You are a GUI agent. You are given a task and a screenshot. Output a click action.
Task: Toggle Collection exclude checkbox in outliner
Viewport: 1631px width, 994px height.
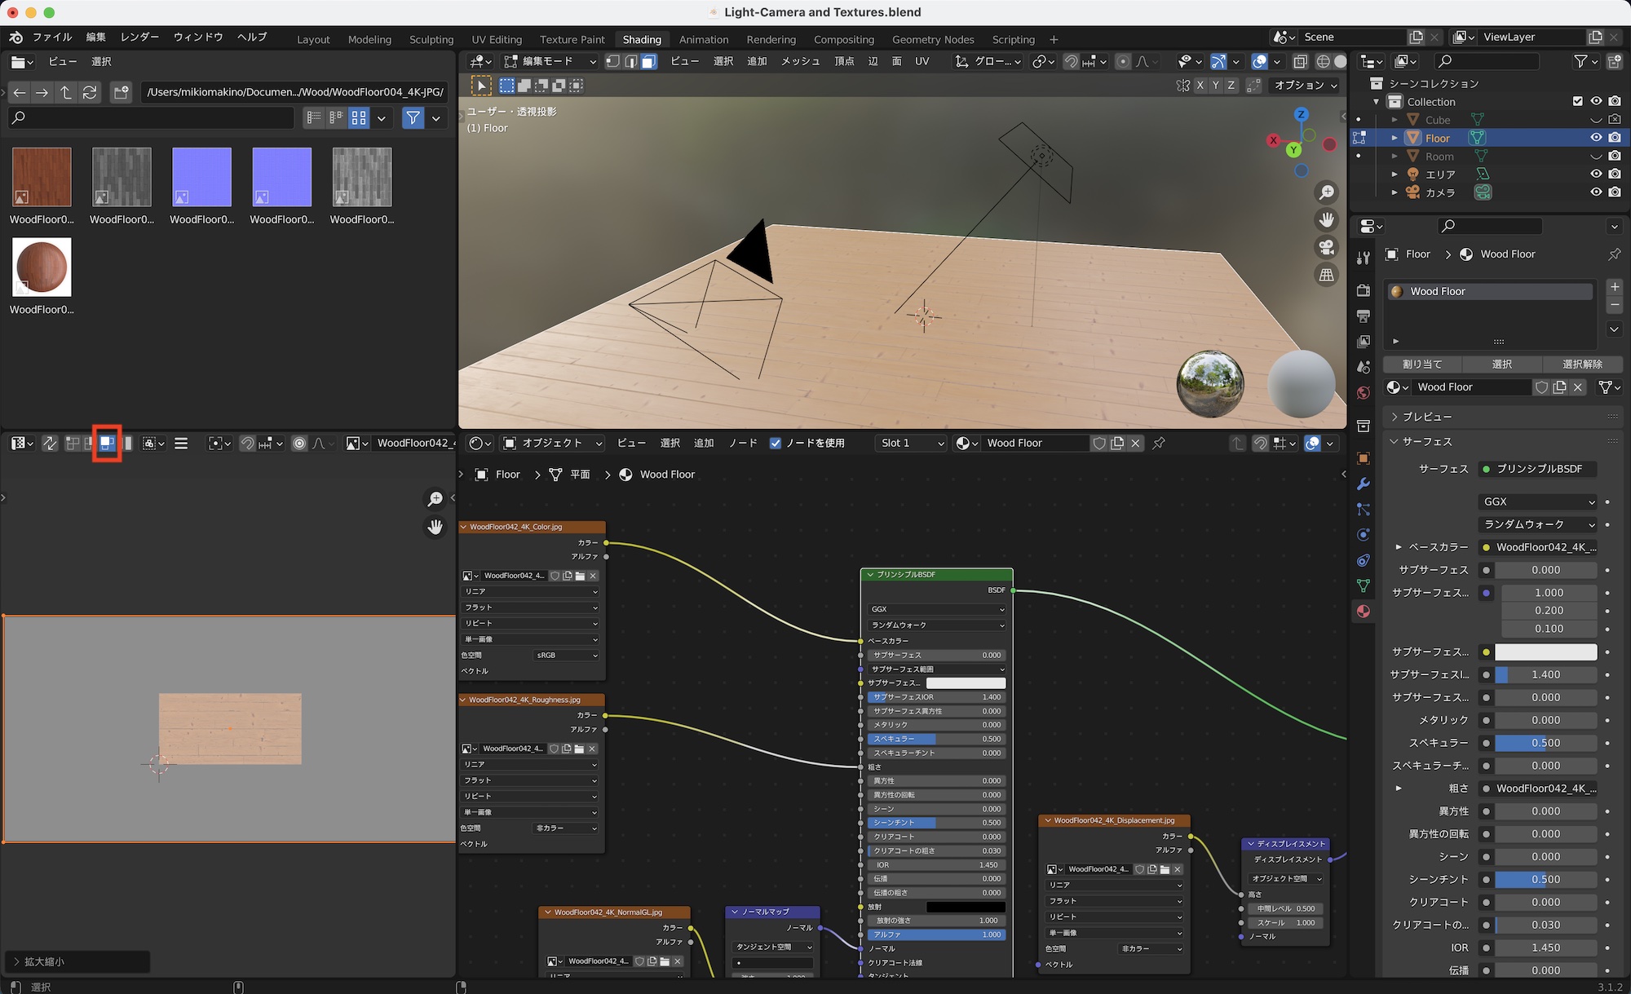click(x=1577, y=101)
